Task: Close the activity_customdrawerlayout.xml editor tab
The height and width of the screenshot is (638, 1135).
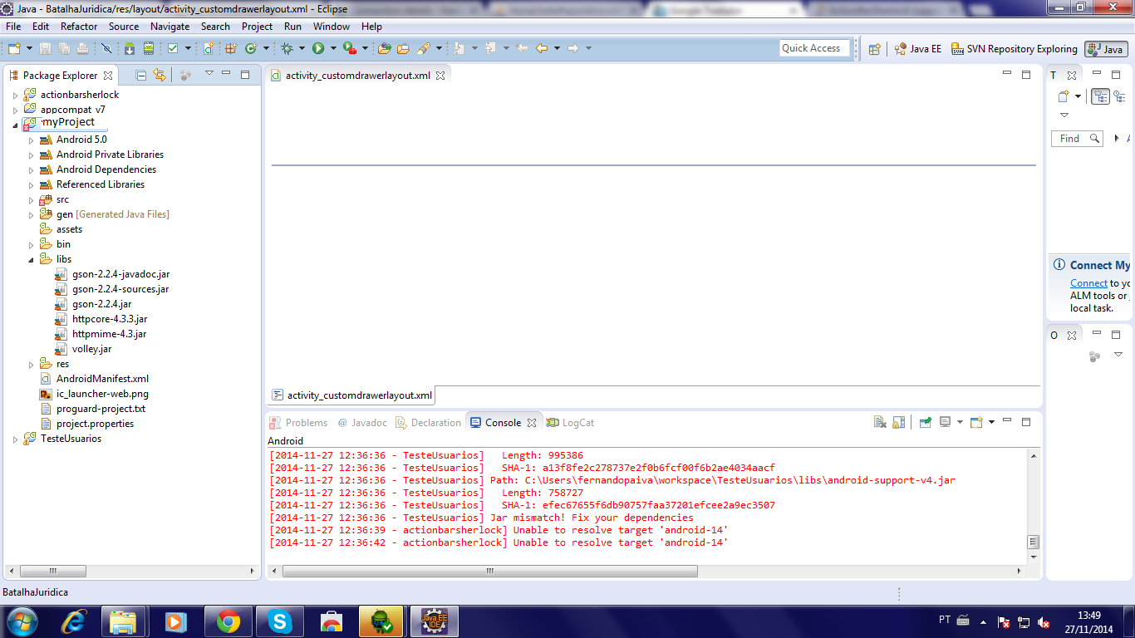Action: pyautogui.click(x=440, y=75)
